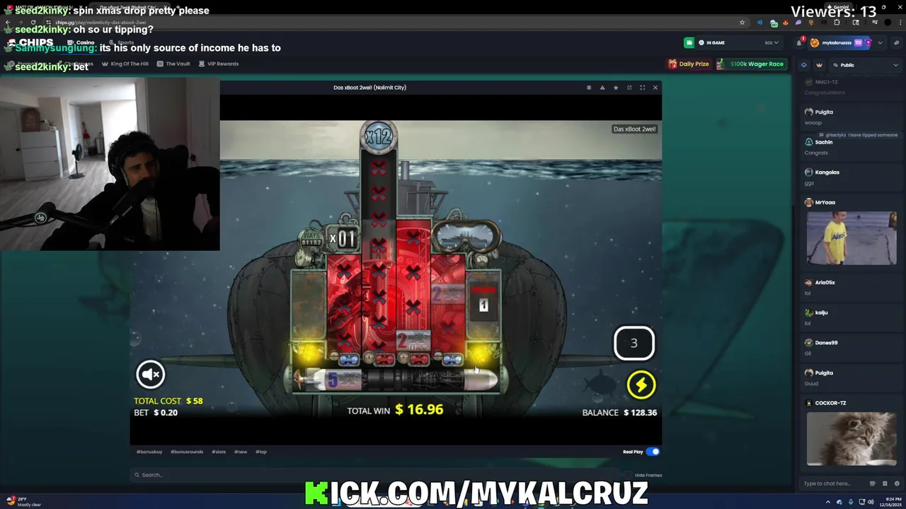The width and height of the screenshot is (906, 509).
Task: Click username Sachin in chat
Action: (823, 142)
